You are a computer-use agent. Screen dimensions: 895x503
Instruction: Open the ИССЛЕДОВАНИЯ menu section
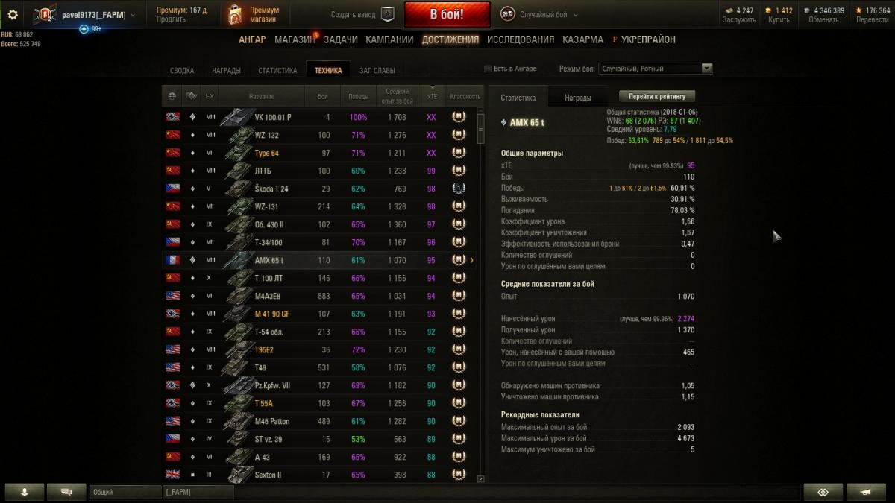[x=521, y=39]
